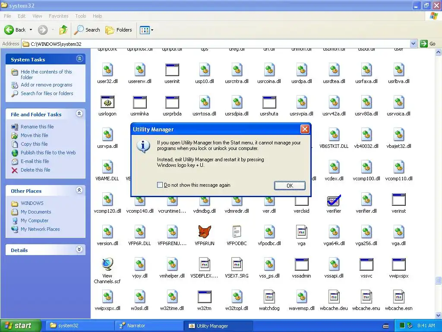The width and height of the screenshot is (442, 332).
Task: Open the View menu
Action: pos(37,16)
